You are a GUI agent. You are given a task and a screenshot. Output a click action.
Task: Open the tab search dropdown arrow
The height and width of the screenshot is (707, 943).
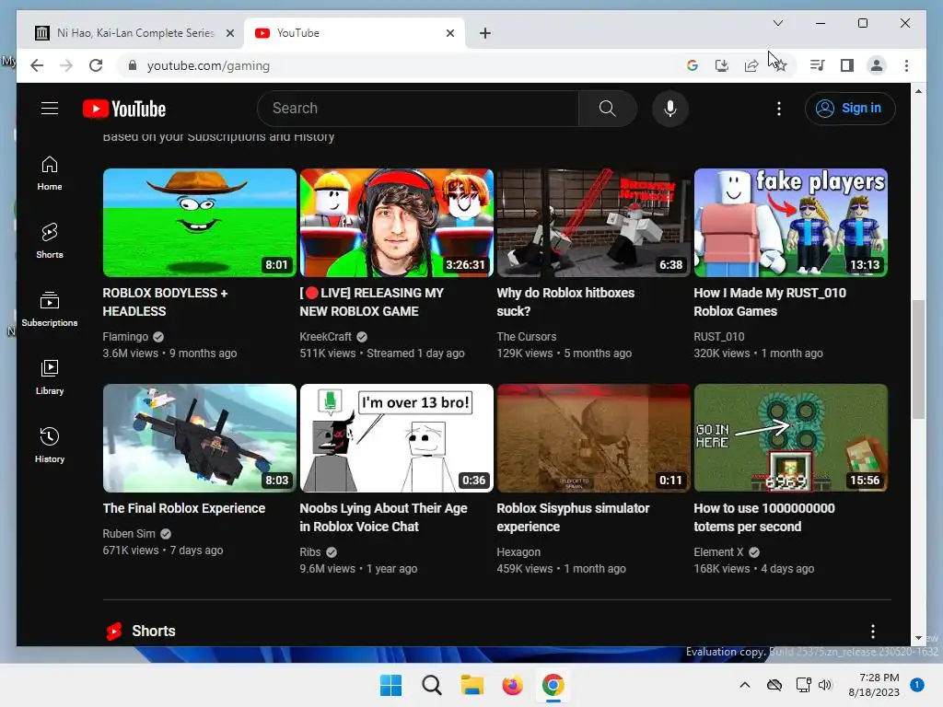point(777,23)
